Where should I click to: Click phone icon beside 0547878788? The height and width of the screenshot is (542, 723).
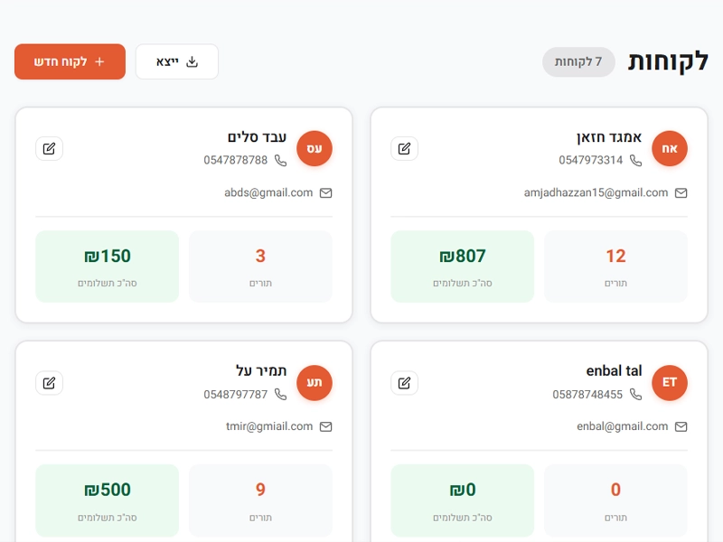pyautogui.click(x=280, y=161)
